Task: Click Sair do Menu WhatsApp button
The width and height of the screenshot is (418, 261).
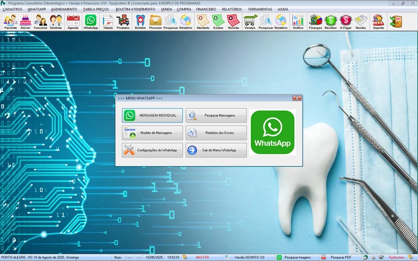Action: 216,150
